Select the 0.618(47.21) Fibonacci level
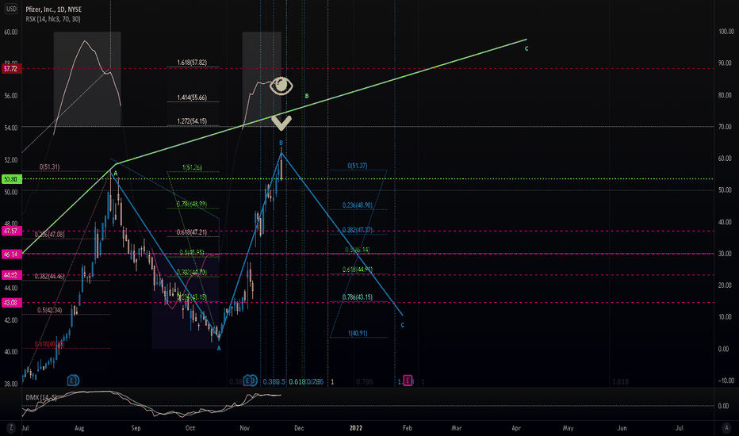739x436 pixels. coord(191,232)
